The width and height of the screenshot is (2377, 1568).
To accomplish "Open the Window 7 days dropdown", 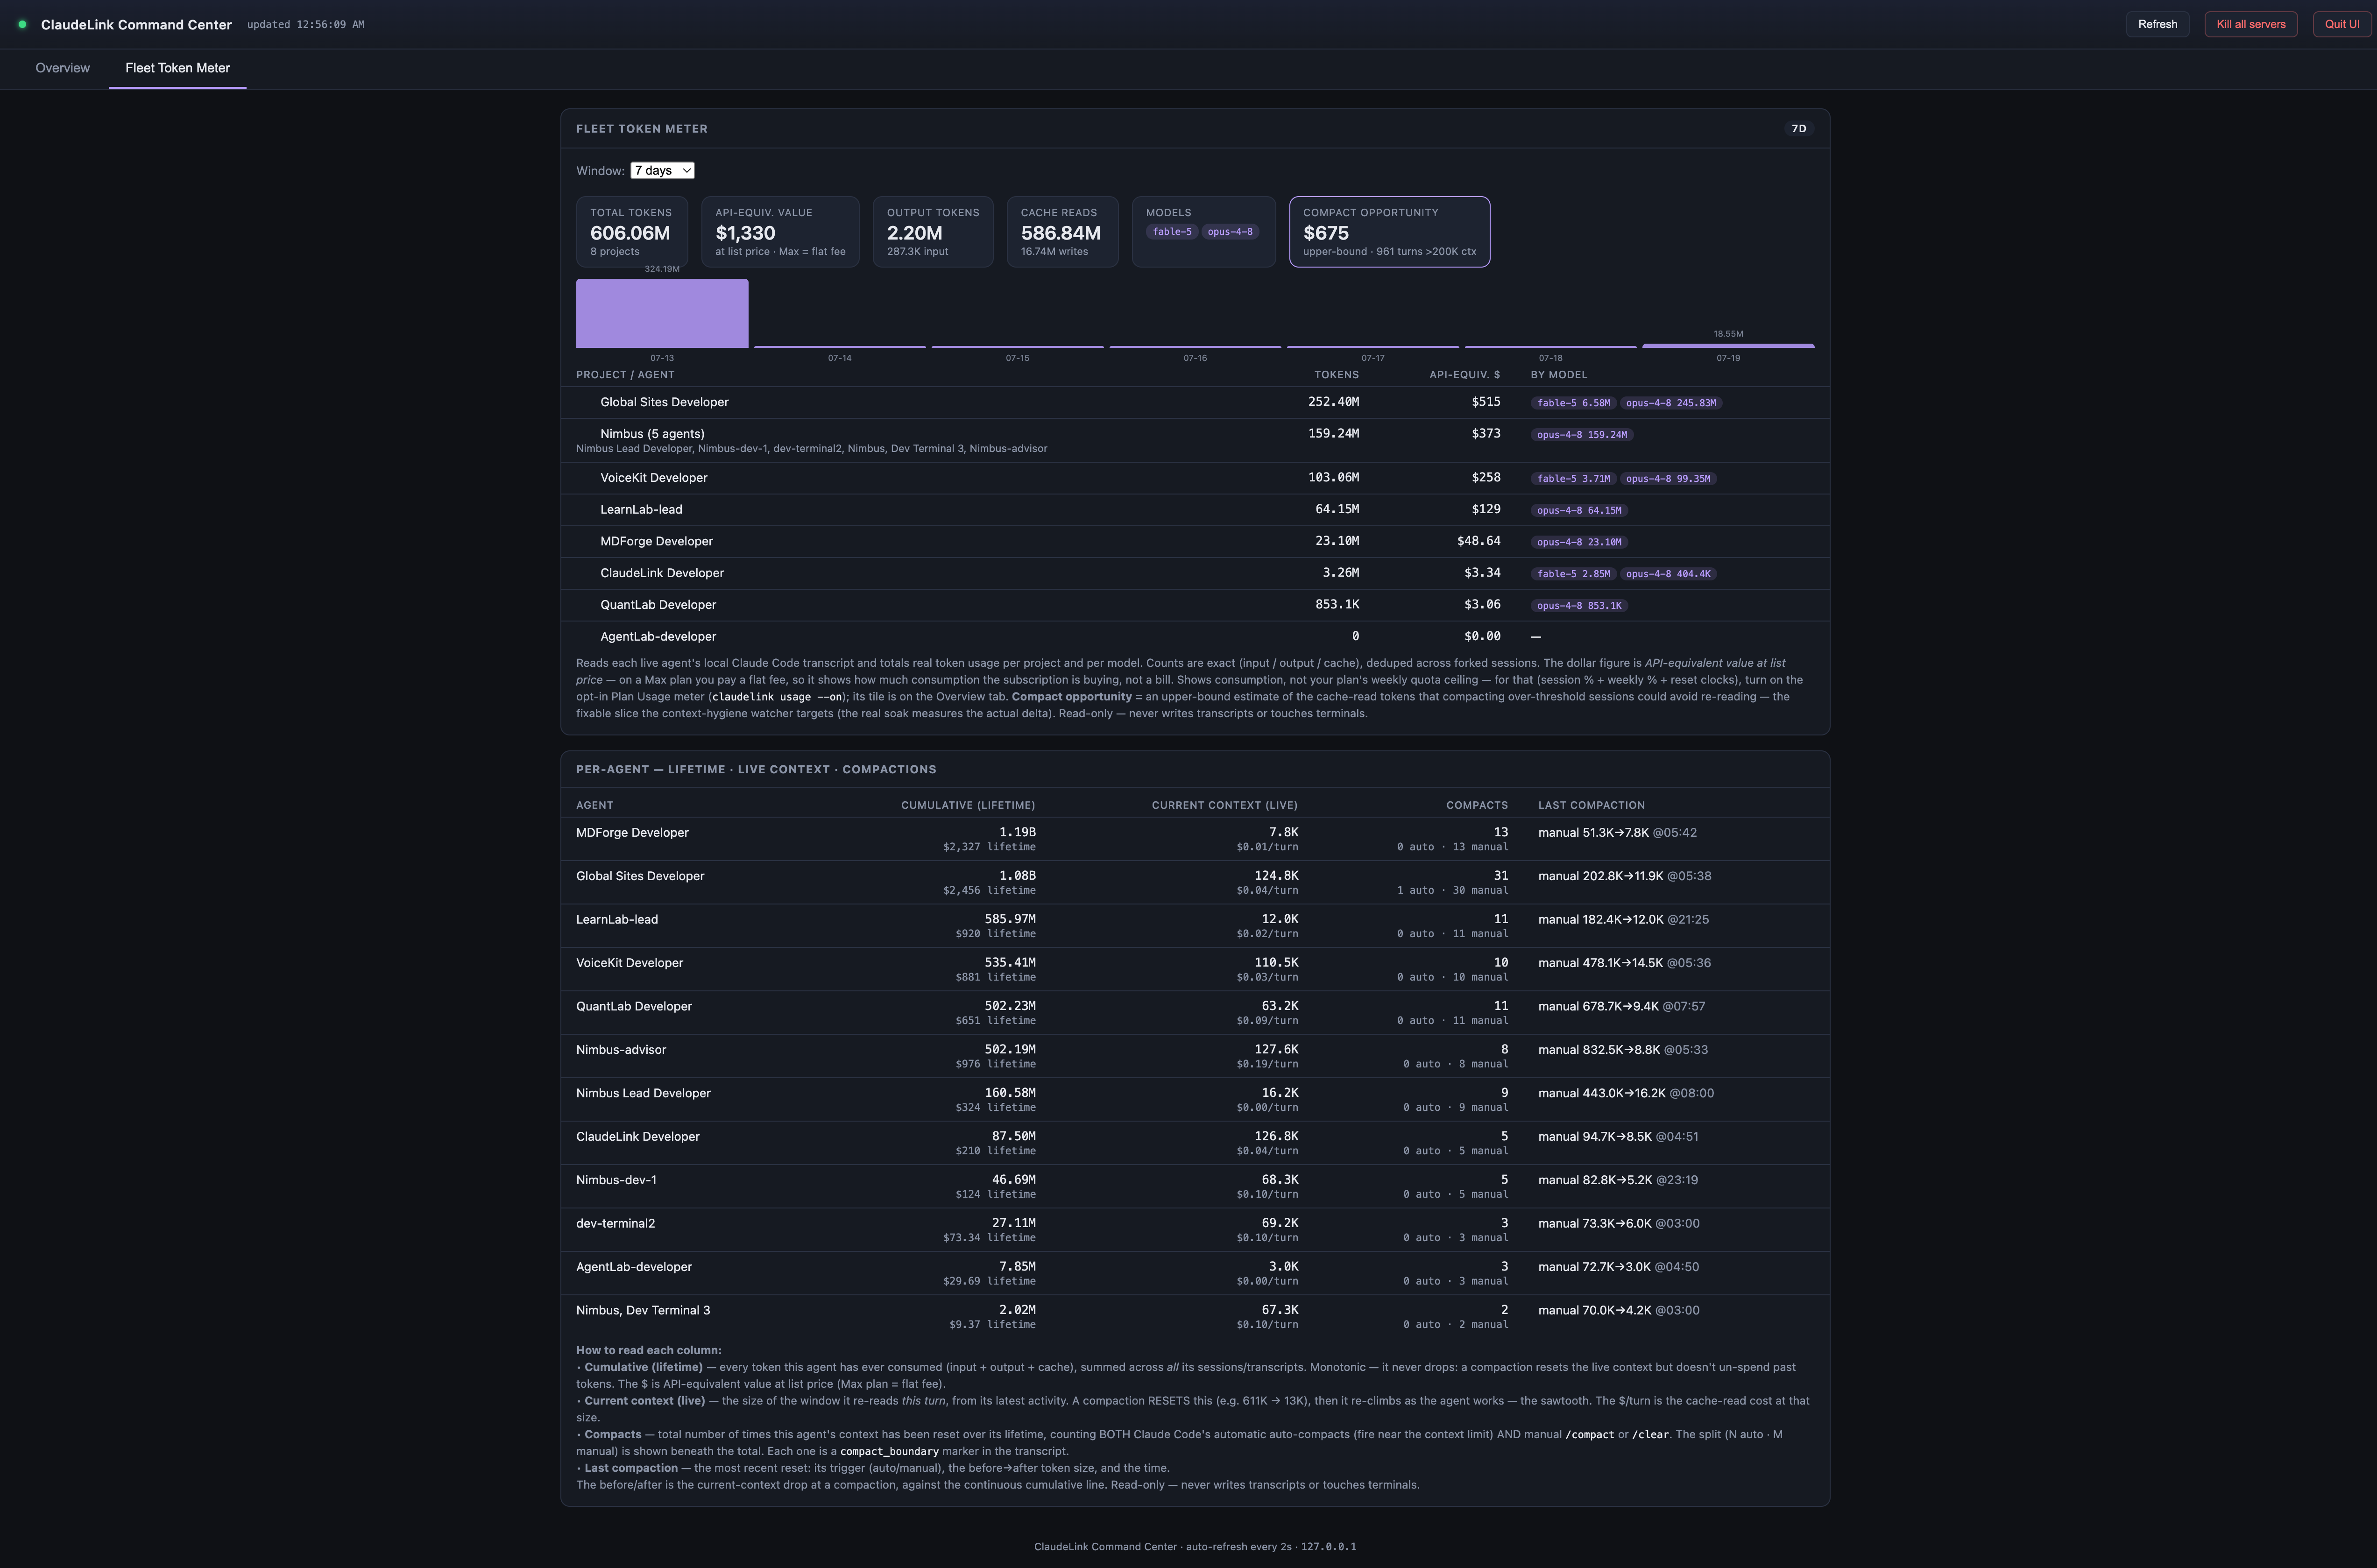I will 662,171.
